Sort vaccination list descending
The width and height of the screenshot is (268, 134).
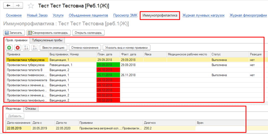(35, 48)
